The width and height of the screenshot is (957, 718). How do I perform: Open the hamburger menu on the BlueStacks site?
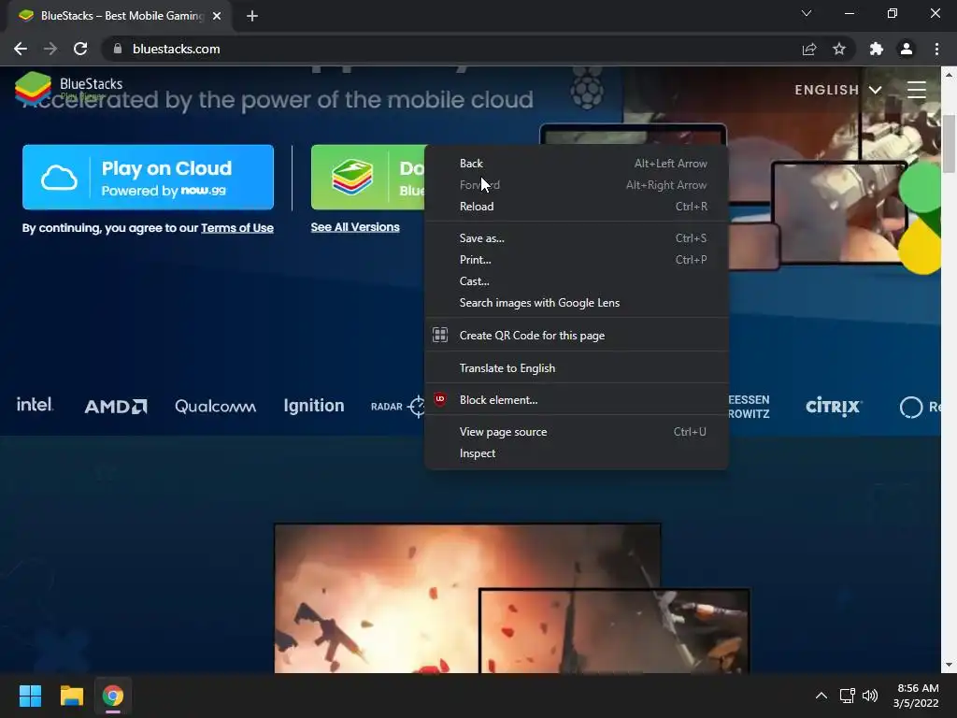pyautogui.click(x=917, y=90)
